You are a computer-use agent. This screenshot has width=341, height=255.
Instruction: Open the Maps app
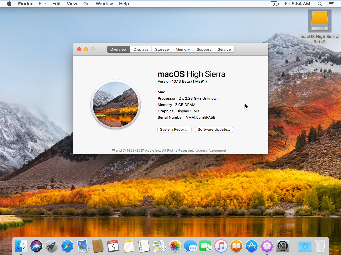pyautogui.click(x=159, y=246)
